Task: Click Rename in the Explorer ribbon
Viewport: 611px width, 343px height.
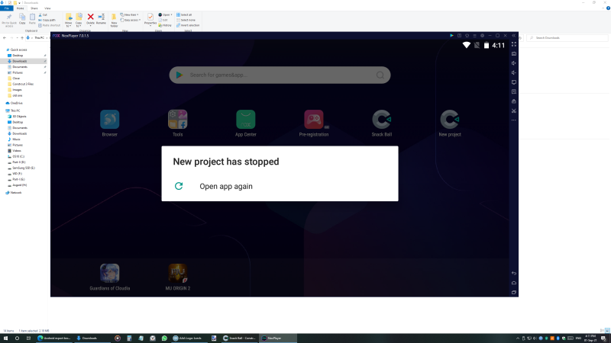Action: pyautogui.click(x=102, y=19)
